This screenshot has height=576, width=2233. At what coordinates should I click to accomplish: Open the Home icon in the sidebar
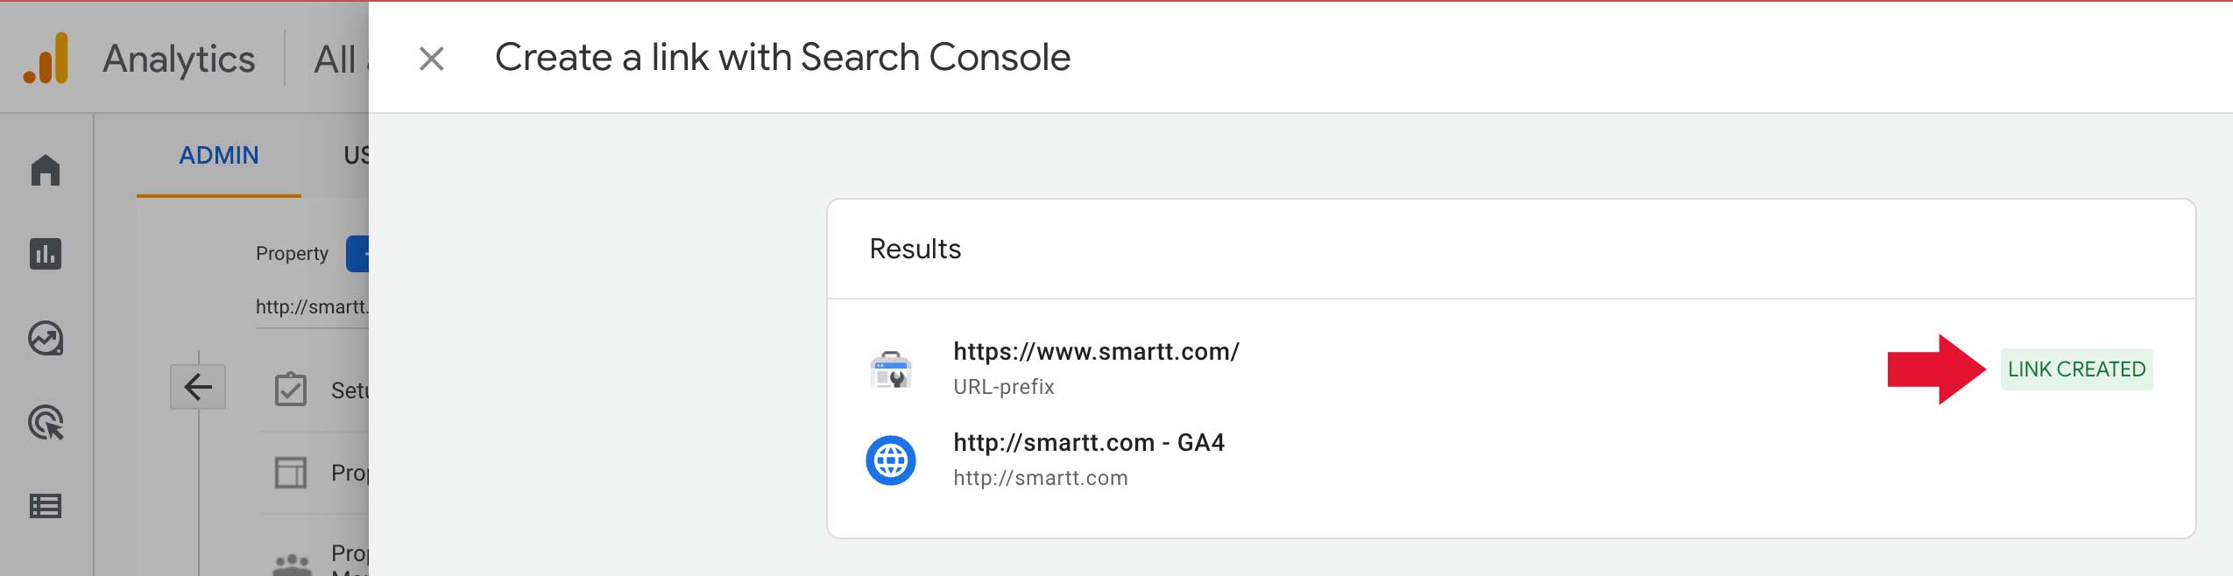coord(44,169)
